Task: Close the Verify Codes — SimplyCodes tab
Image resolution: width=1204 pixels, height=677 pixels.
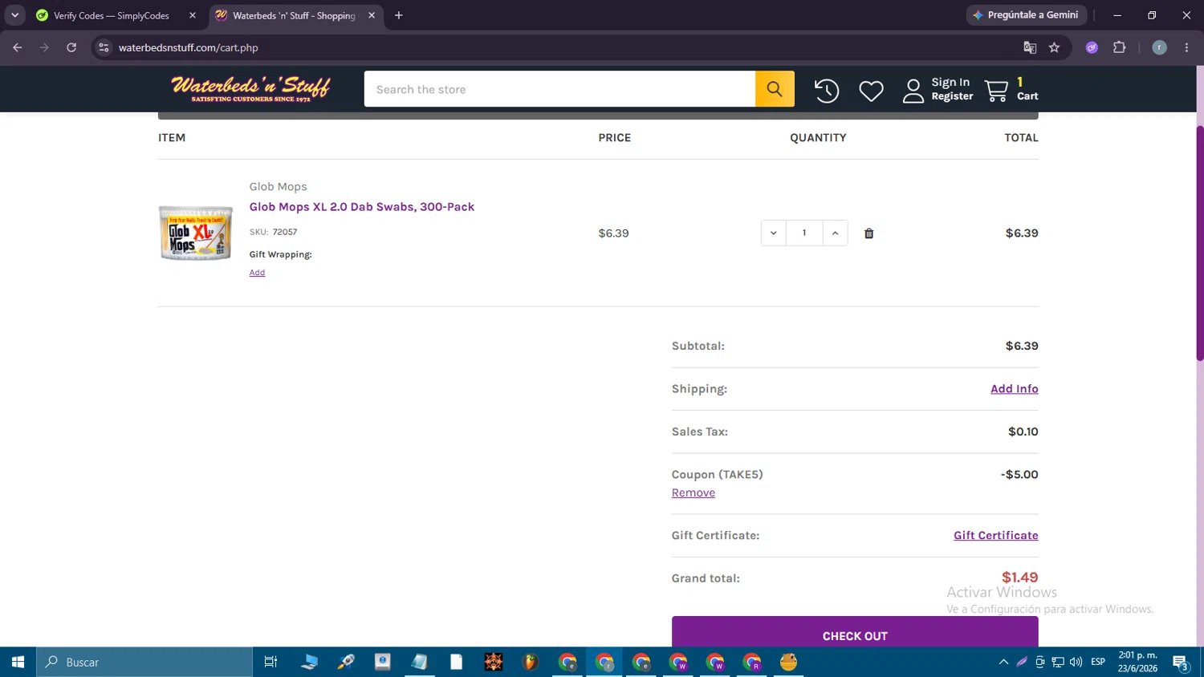Action: (193, 15)
